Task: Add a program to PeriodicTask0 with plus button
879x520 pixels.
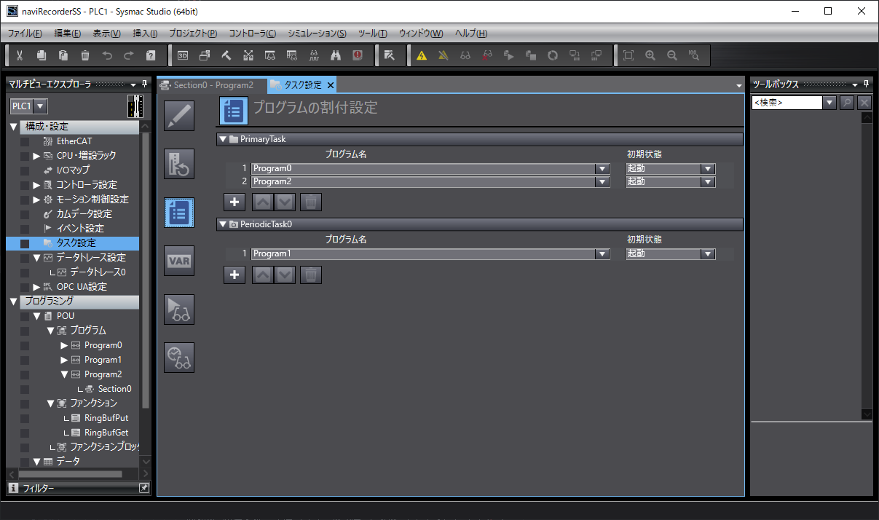Action: point(234,275)
